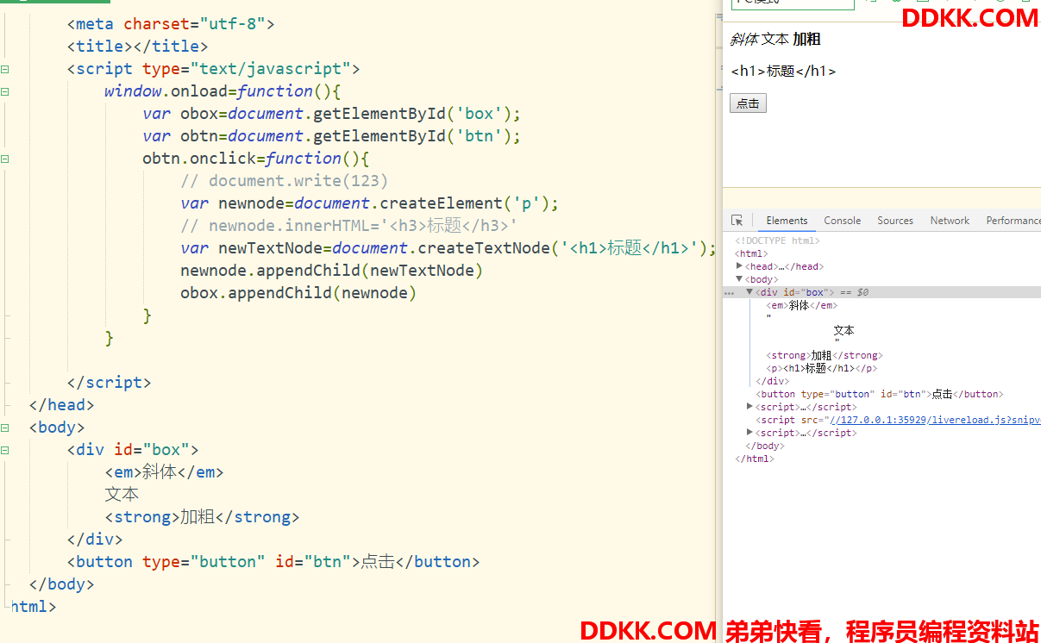The width and height of the screenshot is (1041, 643).
Task: Select the <!DOCTYPE html> node
Action: coord(777,240)
